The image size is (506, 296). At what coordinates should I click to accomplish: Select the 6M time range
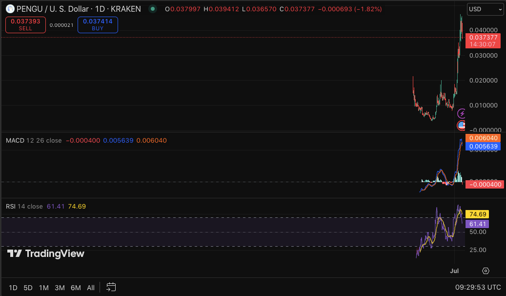click(x=76, y=288)
